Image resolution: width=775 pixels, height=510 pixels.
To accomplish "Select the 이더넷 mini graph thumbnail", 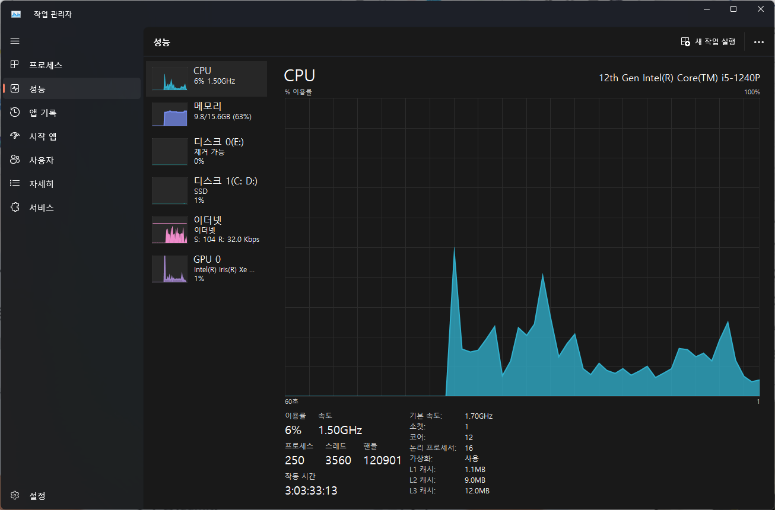I will pyautogui.click(x=169, y=230).
